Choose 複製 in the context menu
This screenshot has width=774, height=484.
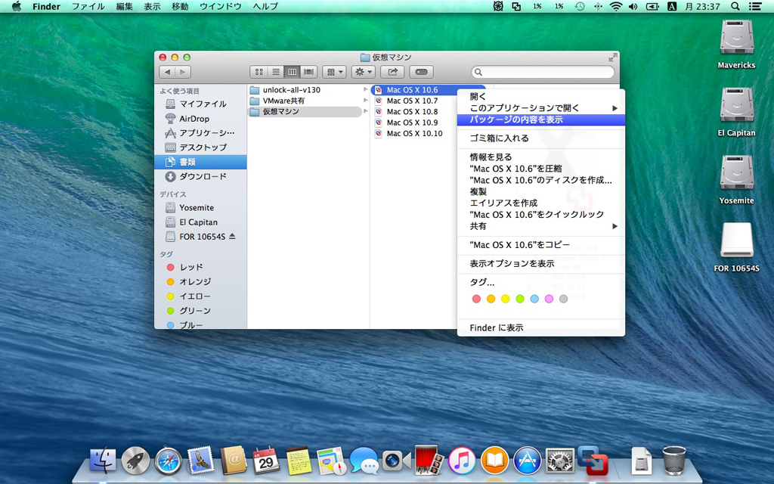pos(541,191)
